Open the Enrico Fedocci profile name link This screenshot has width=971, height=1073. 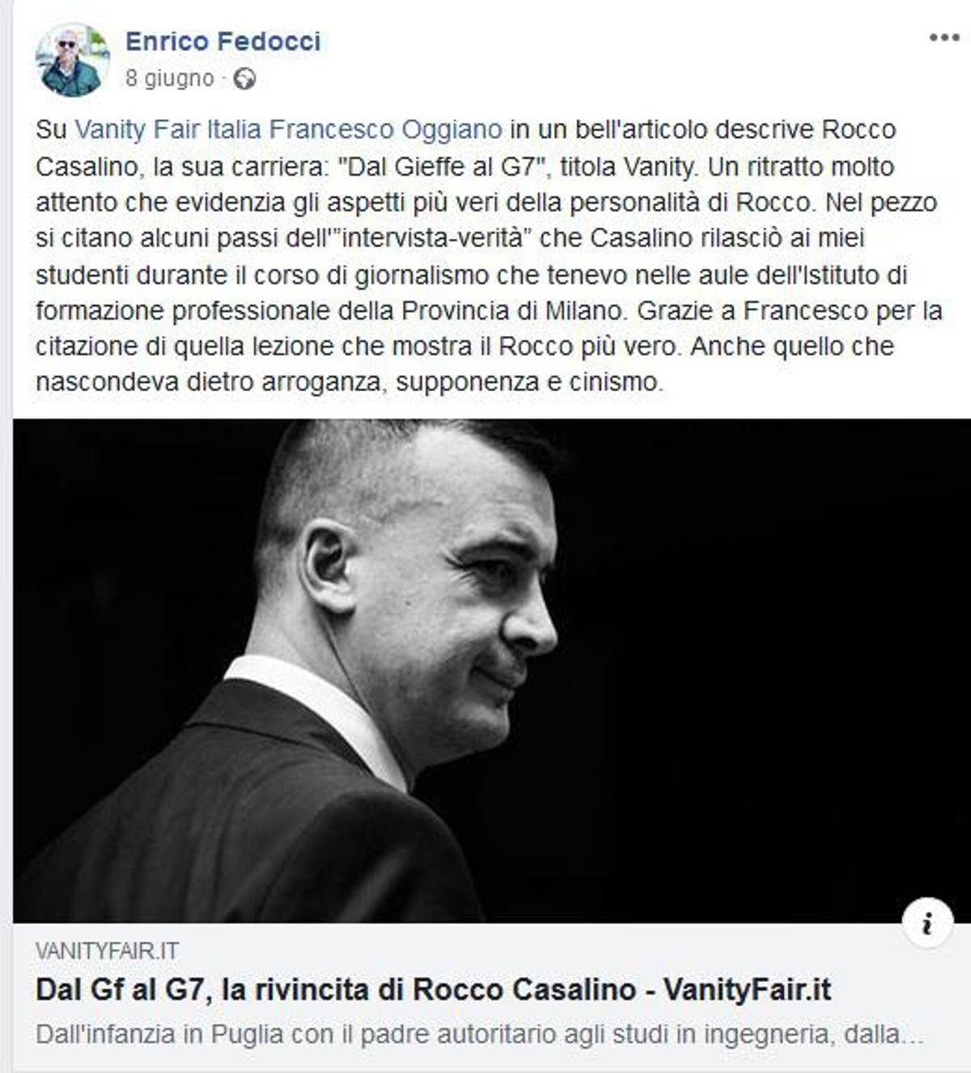[223, 41]
